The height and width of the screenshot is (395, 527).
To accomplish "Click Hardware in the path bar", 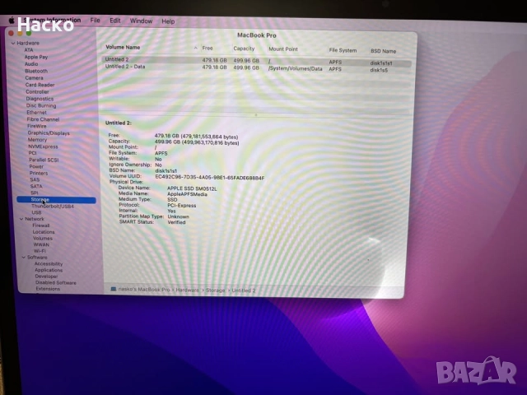I will point(187,290).
